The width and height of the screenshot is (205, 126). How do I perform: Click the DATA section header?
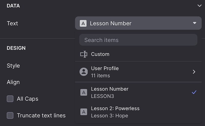point(13,6)
